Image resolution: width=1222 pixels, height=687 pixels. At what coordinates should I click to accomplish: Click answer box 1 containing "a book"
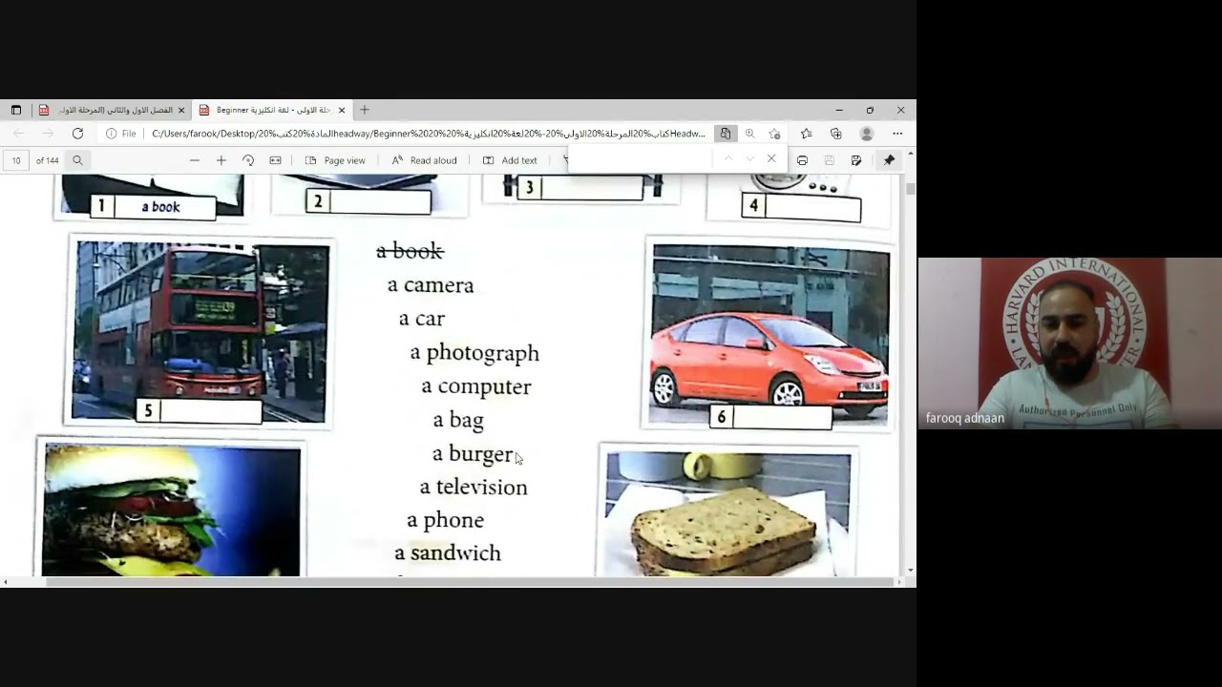click(x=153, y=207)
